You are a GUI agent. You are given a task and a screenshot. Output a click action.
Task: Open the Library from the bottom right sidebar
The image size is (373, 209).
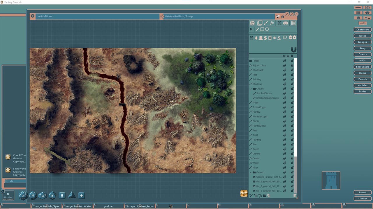(x=363, y=199)
